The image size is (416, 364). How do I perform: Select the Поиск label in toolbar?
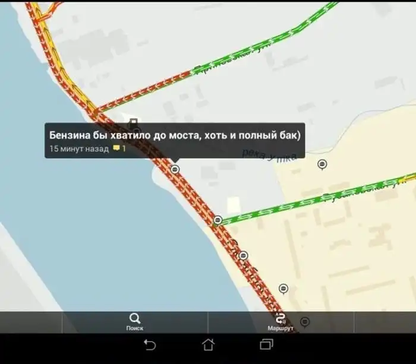(x=135, y=328)
